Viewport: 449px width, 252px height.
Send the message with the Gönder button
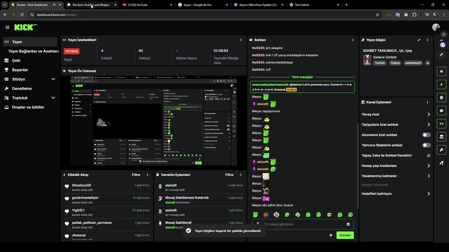pos(345,235)
